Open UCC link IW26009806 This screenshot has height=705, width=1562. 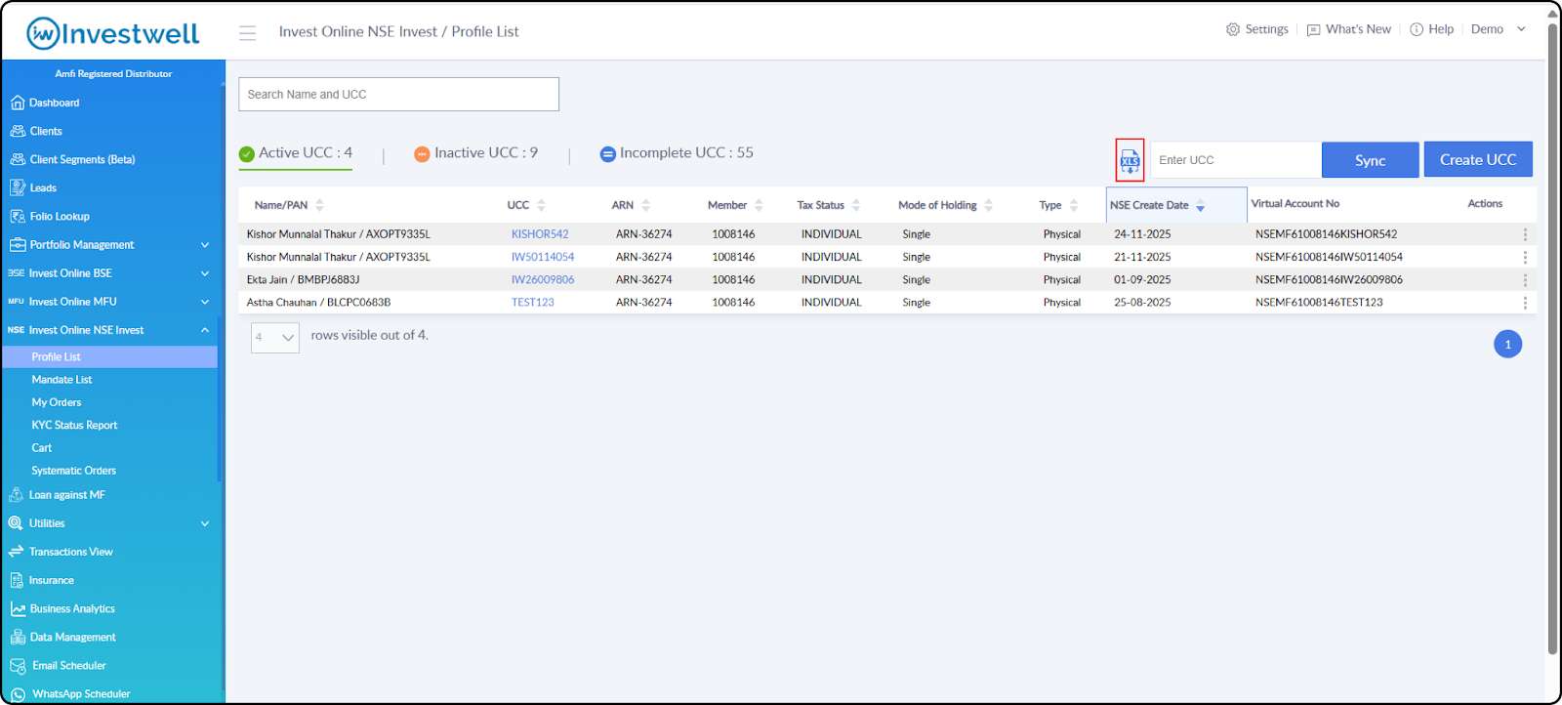click(x=543, y=279)
